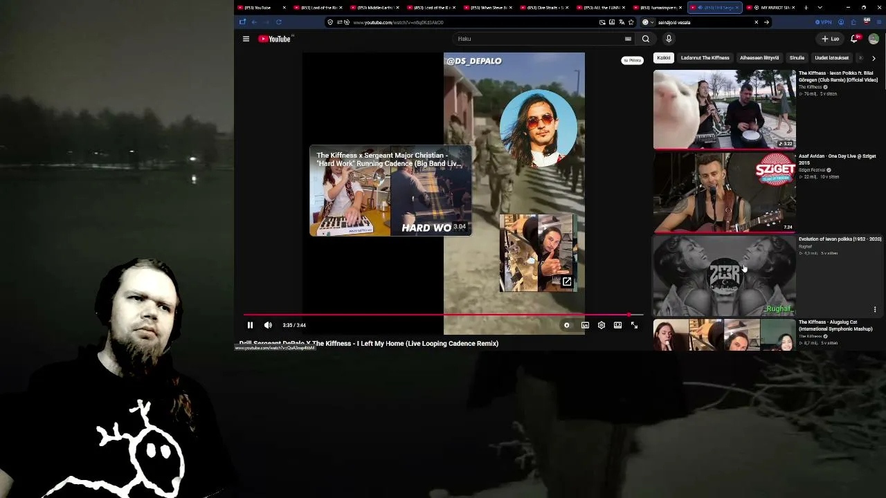Seek using the video progress bar
This screenshot has height=498, width=886.
[x=442, y=315]
